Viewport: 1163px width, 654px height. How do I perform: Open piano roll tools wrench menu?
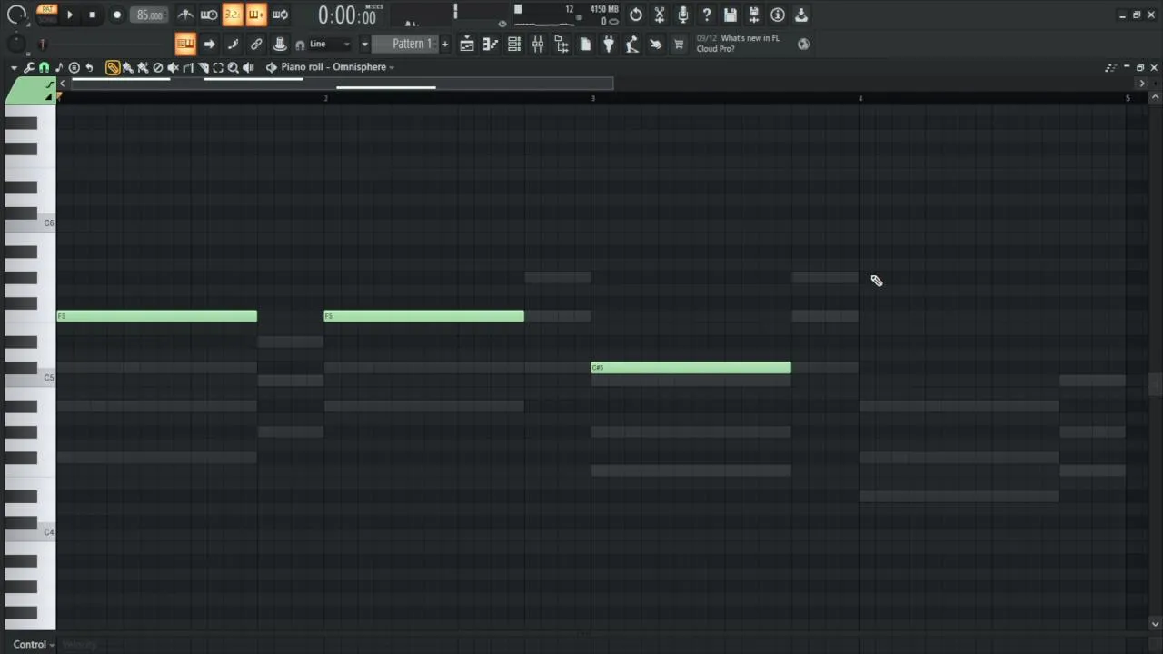[29, 67]
